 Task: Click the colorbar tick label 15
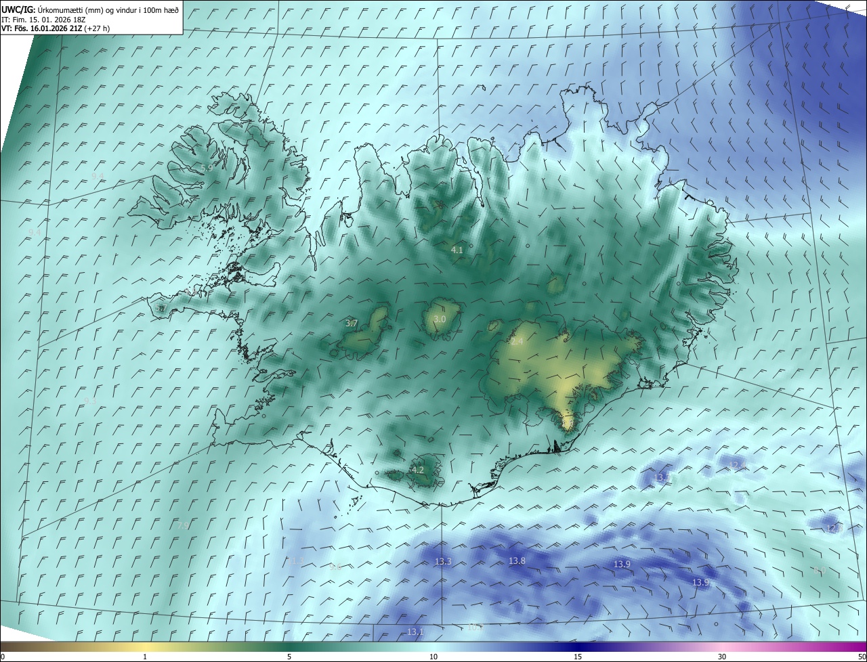tap(578, 657)
